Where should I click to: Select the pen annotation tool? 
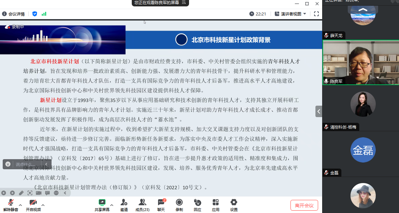21,193
